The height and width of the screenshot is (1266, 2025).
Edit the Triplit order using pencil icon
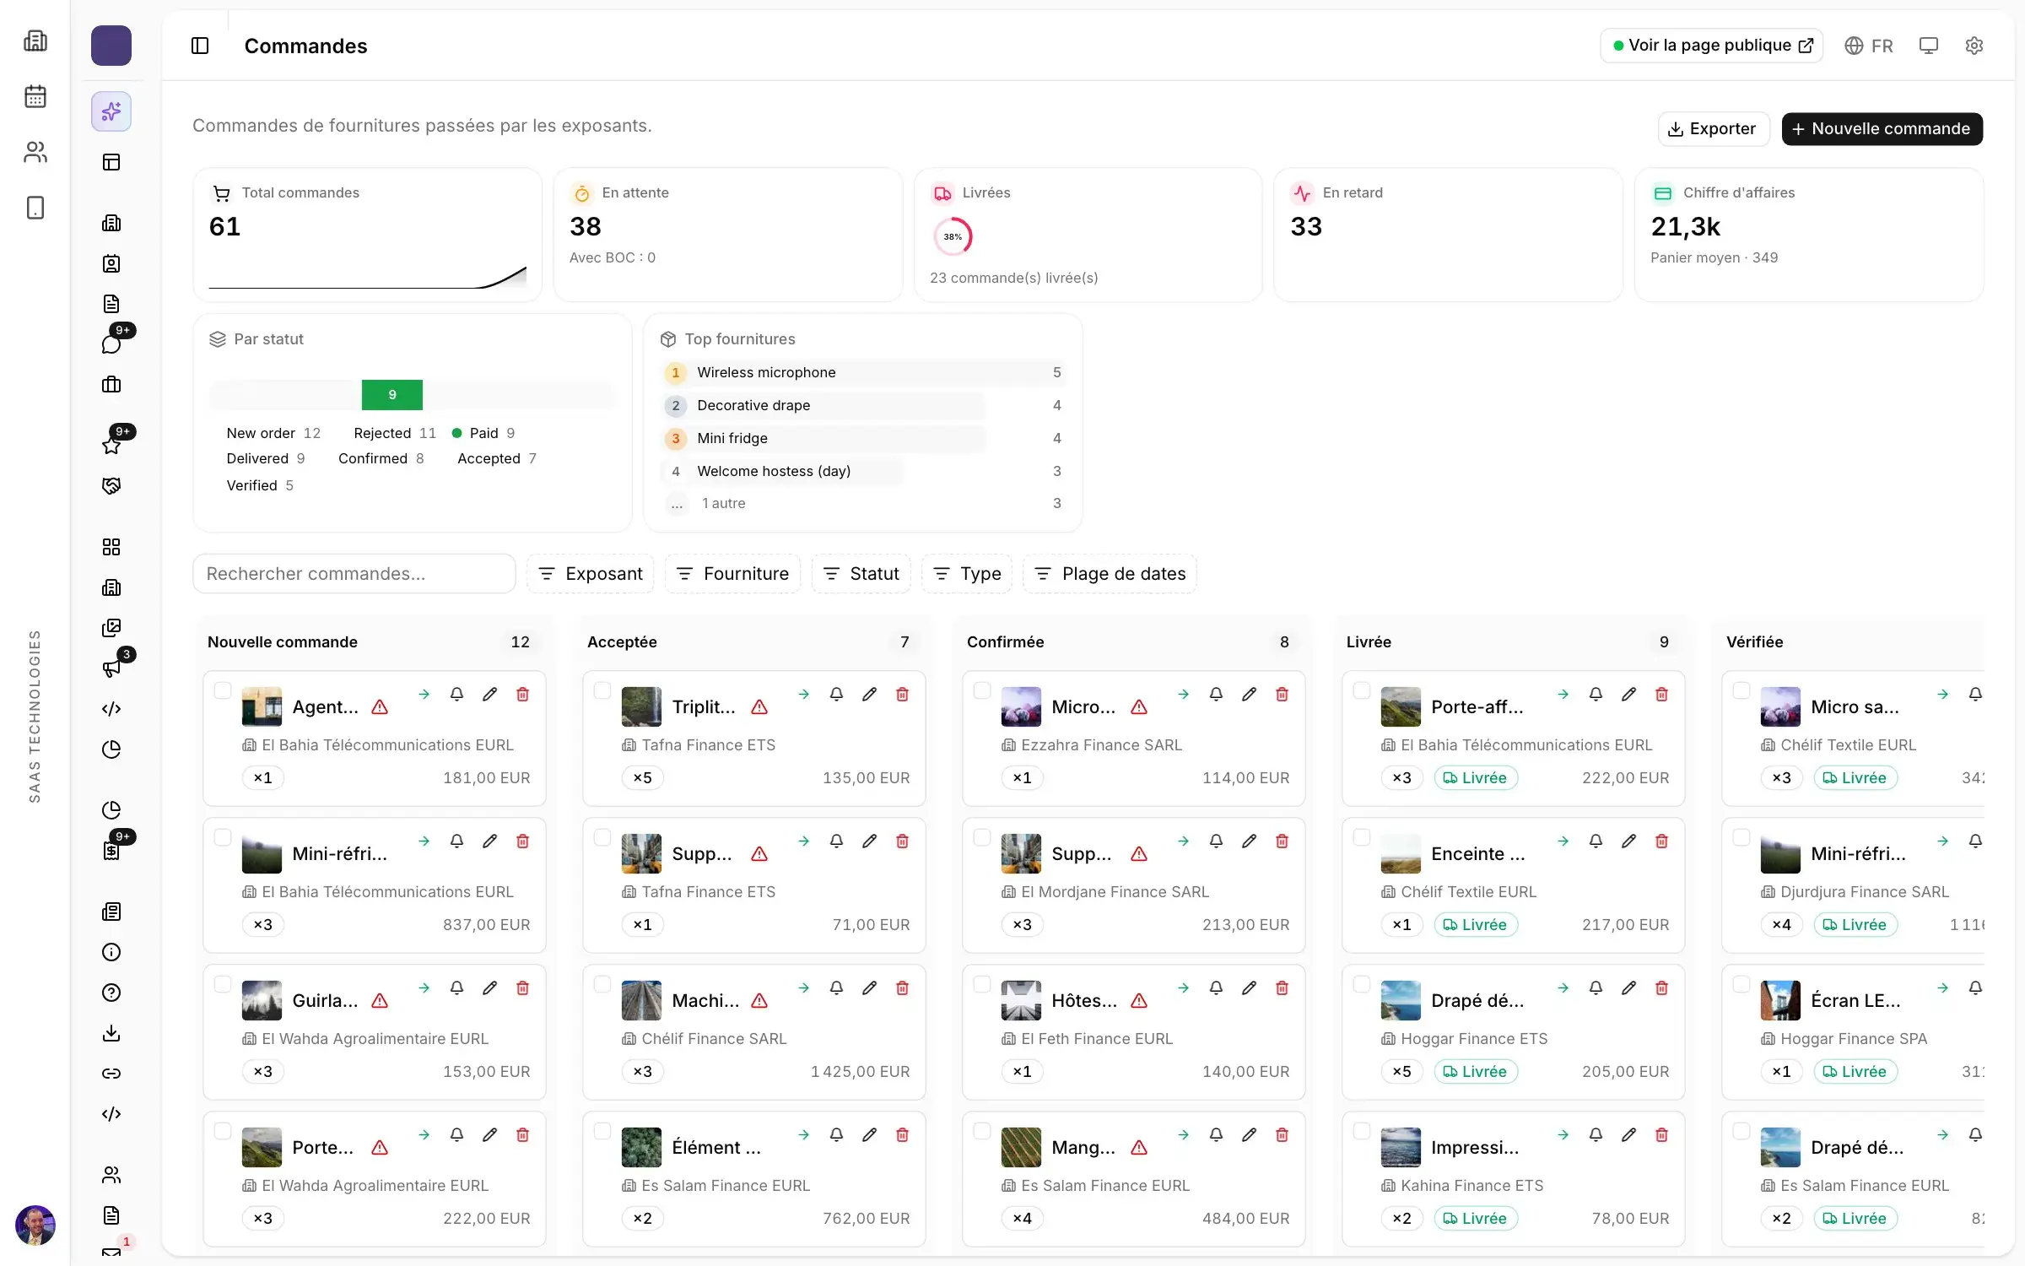(869, 694)
